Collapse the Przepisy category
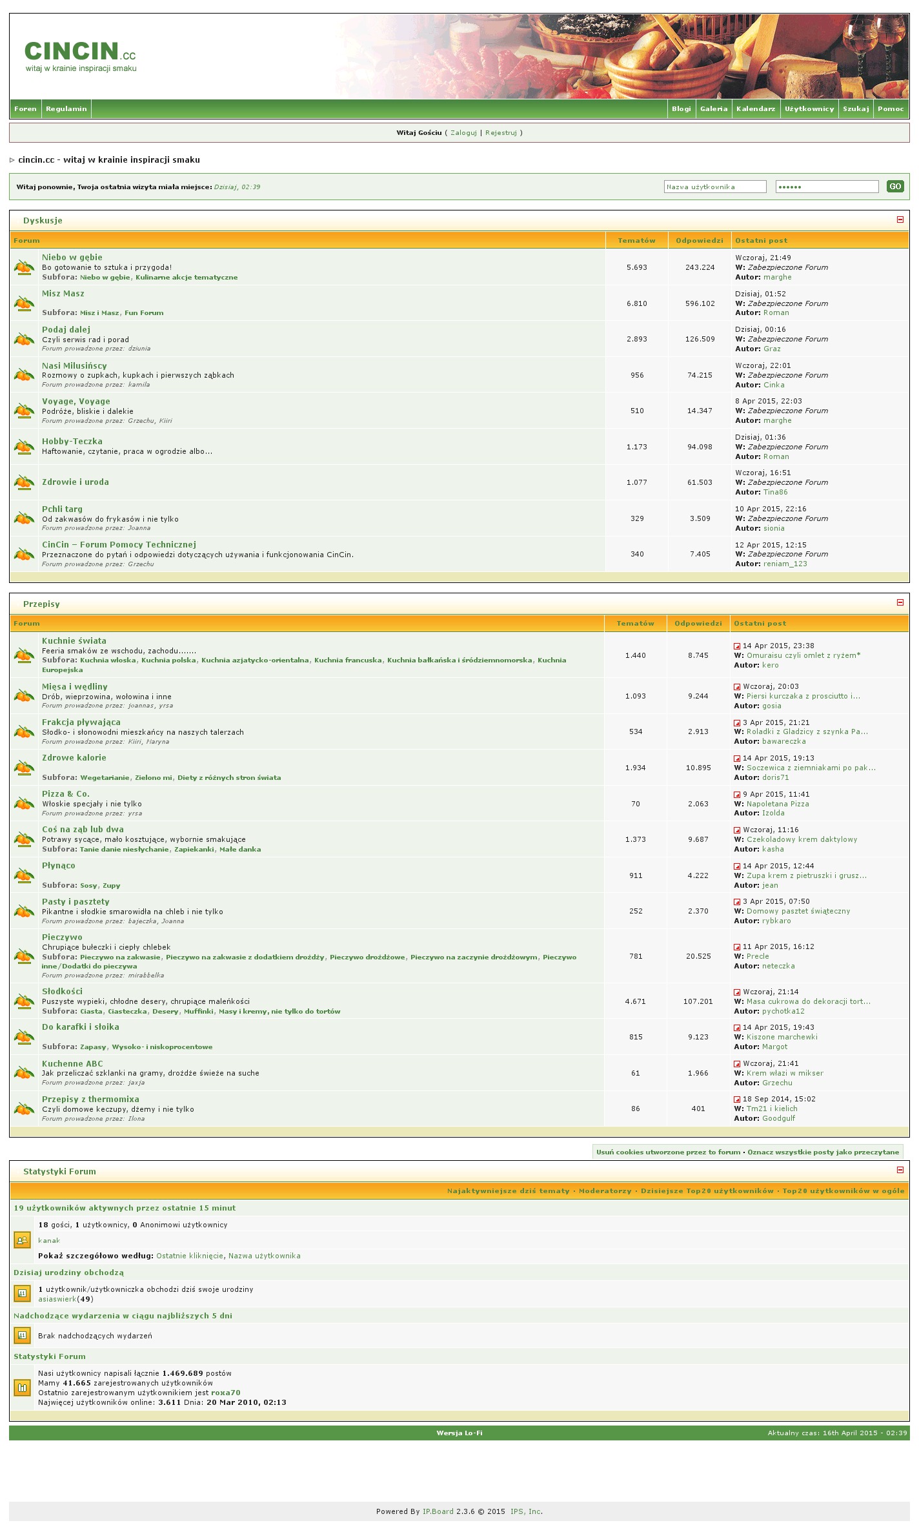This screenshot has width=919, height=1534. point(900,602)
